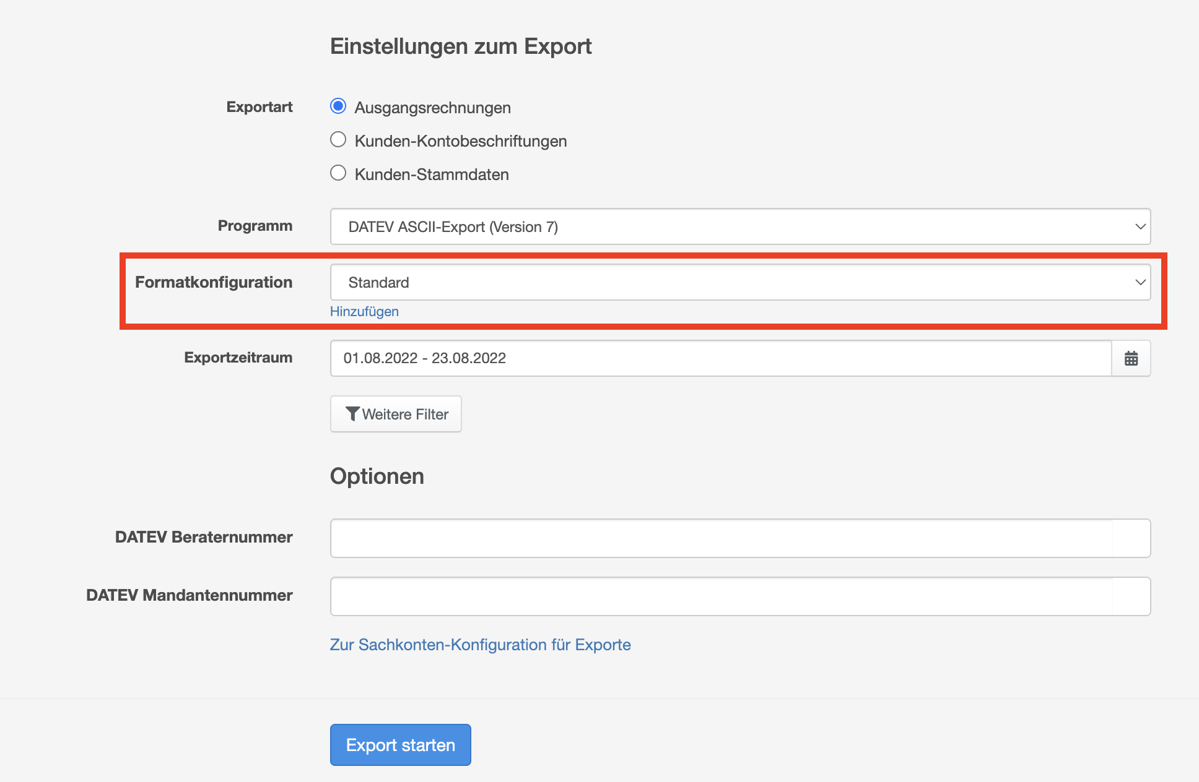Viewport: 1199px width, 782px height.
Task: Select the Ausgangsrechnungen export type
Action: pyautogui.click(x=338, y=106)
